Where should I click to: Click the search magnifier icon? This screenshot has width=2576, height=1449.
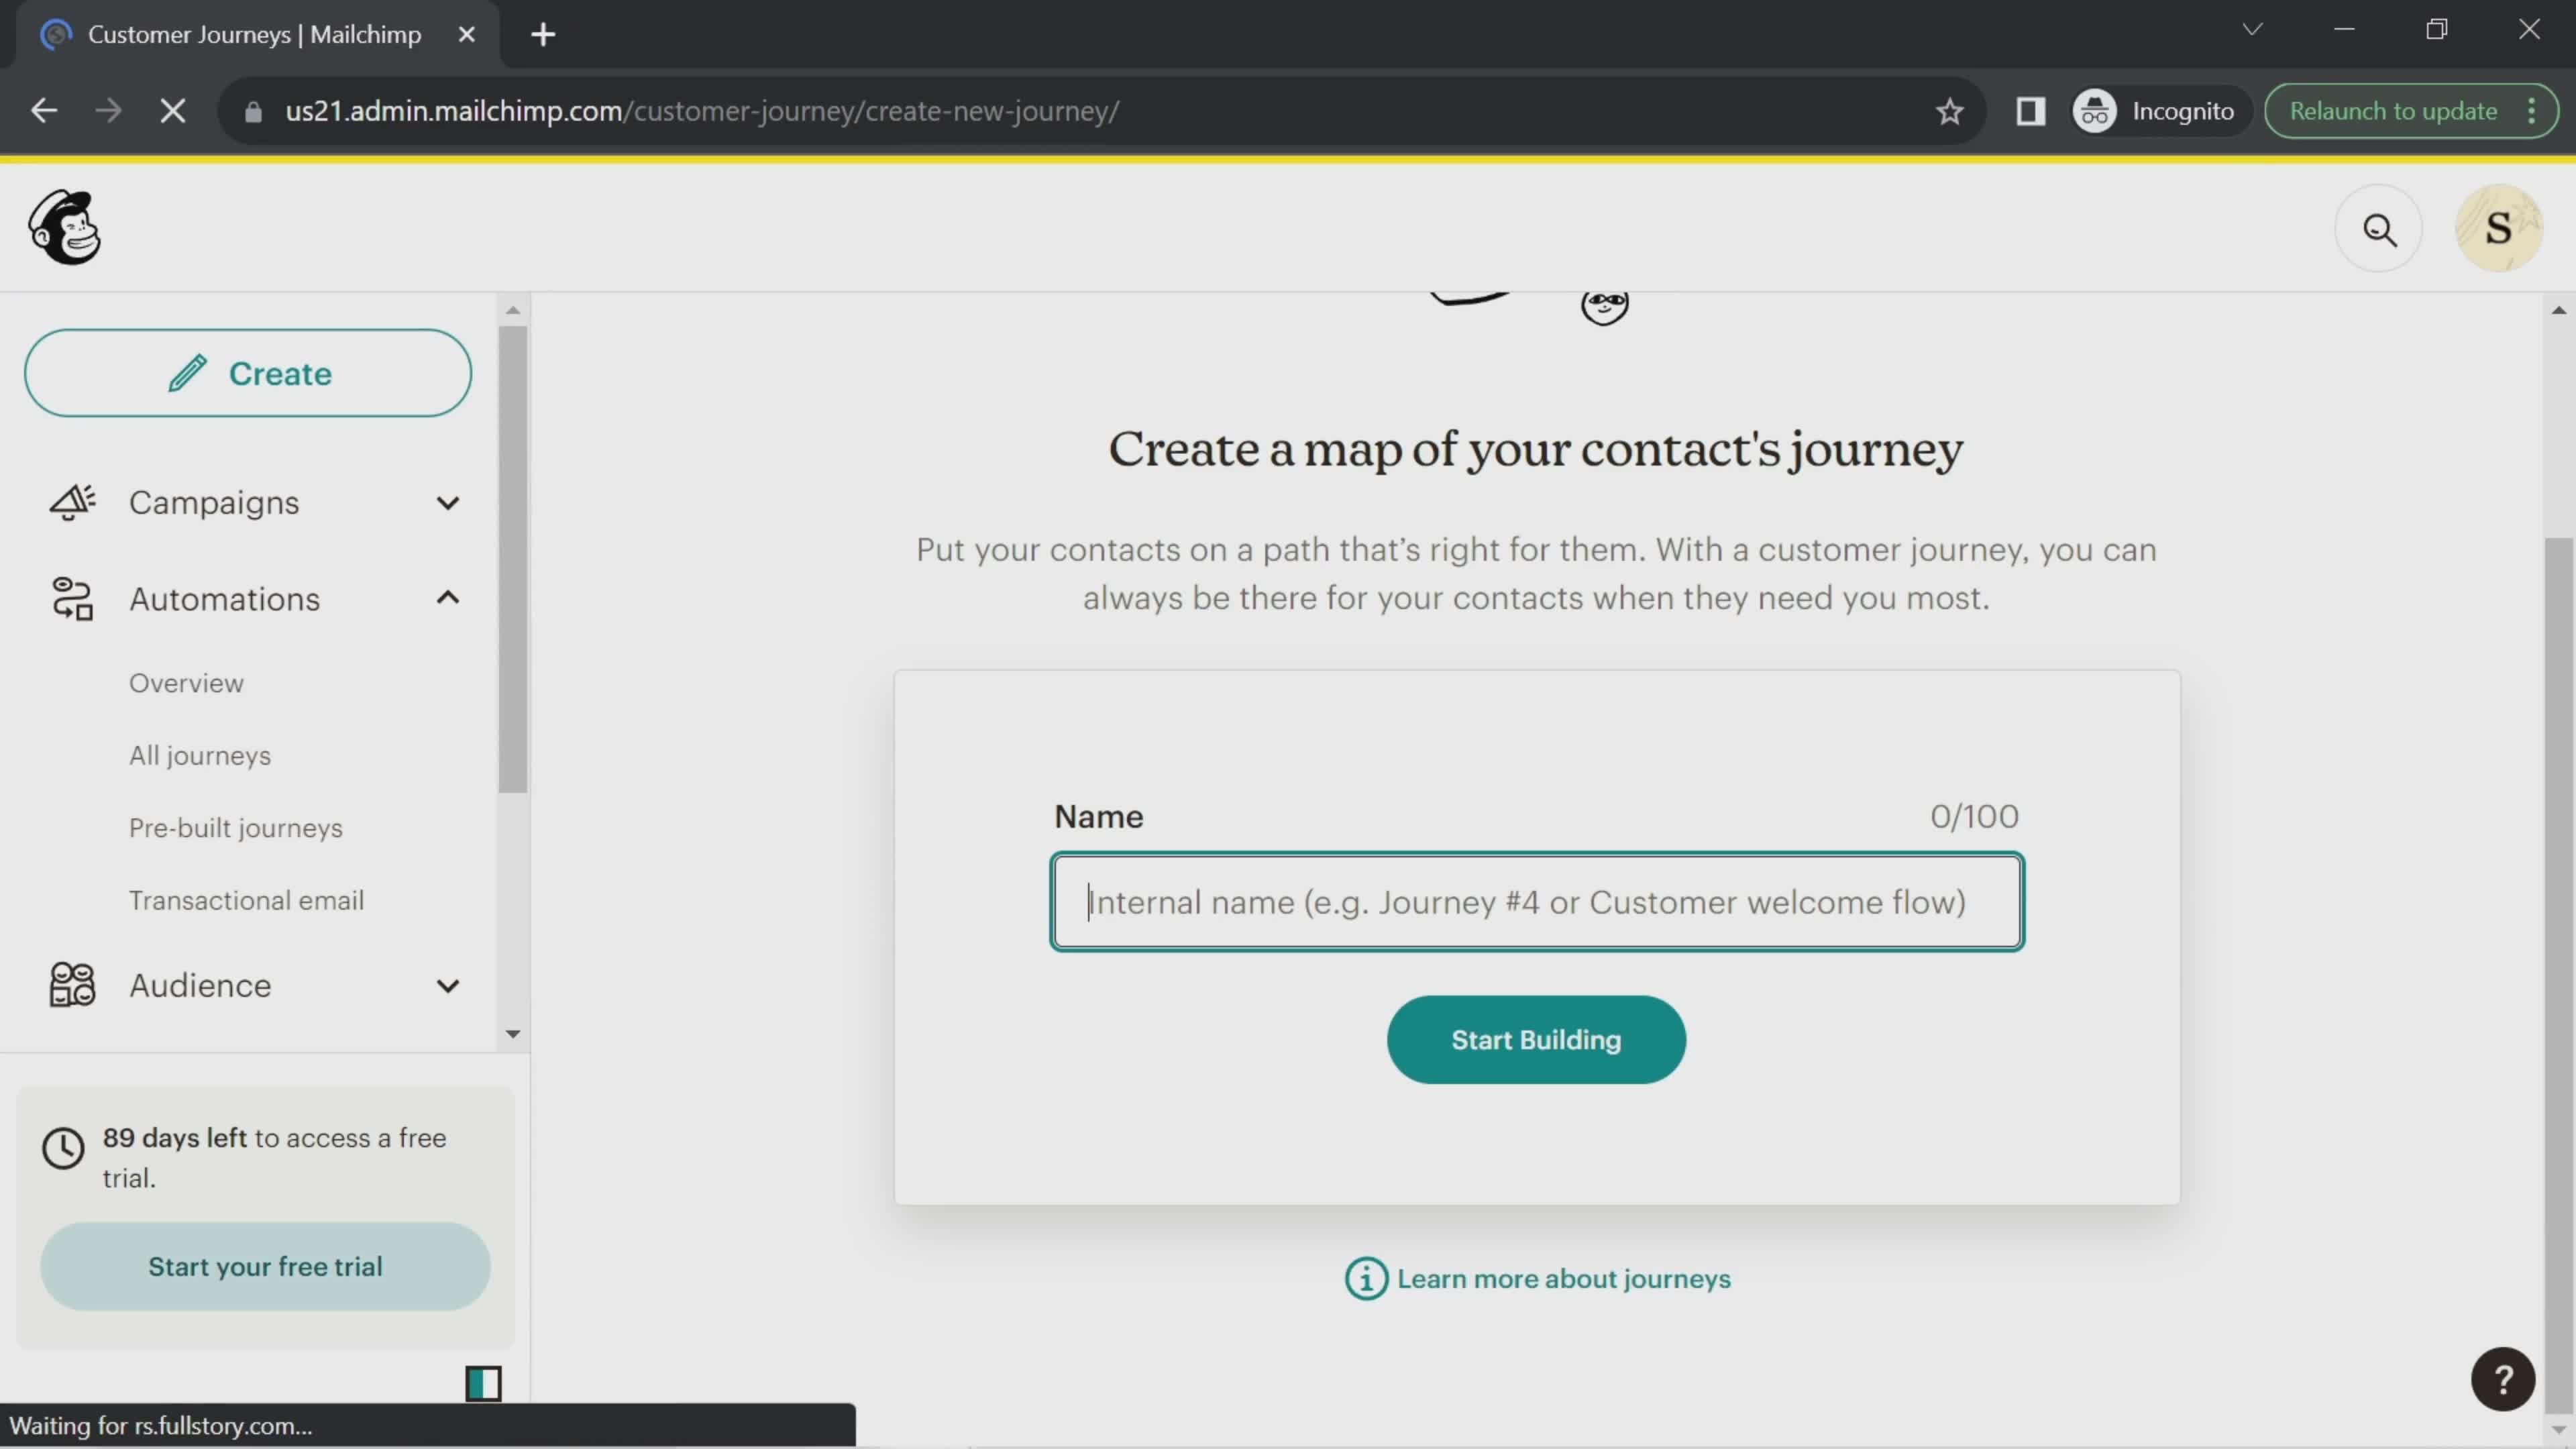click(2379, 227)
